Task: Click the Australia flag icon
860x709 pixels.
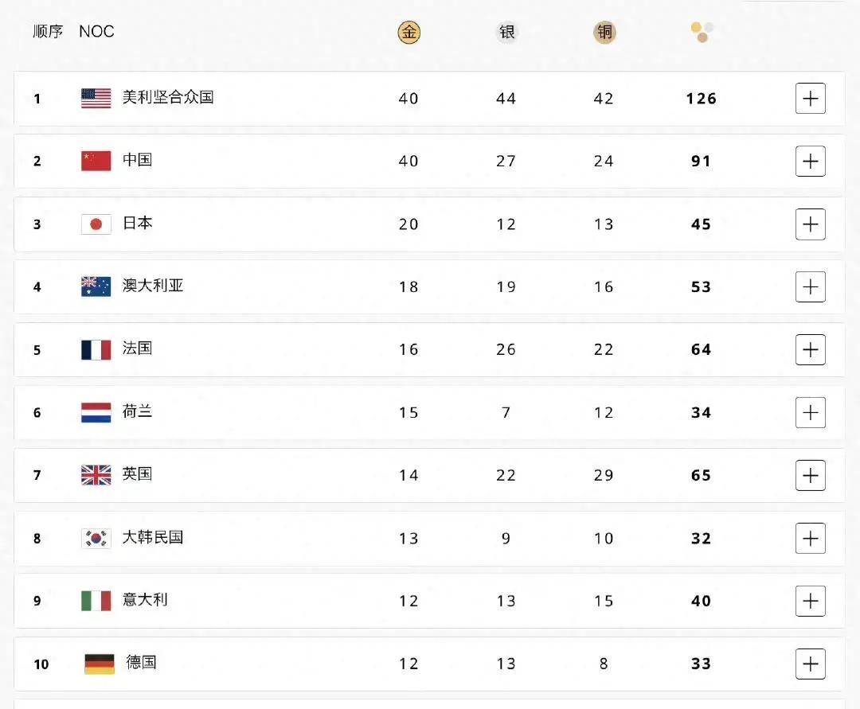Action: click(x=96, y=286)
